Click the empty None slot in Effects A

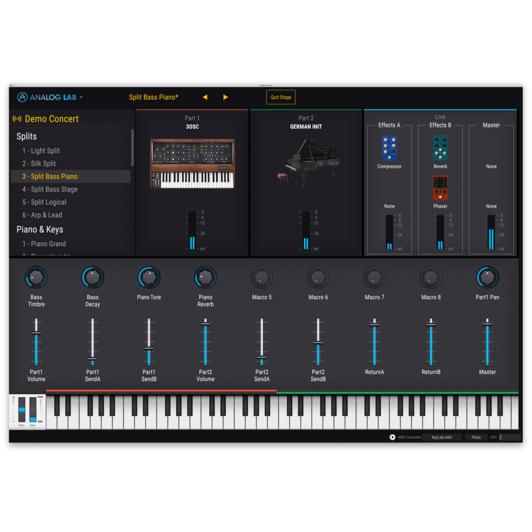click(389, 206)
